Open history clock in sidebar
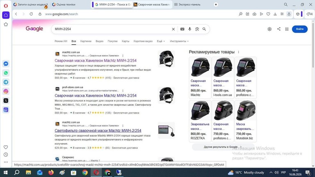 point(6,155)
